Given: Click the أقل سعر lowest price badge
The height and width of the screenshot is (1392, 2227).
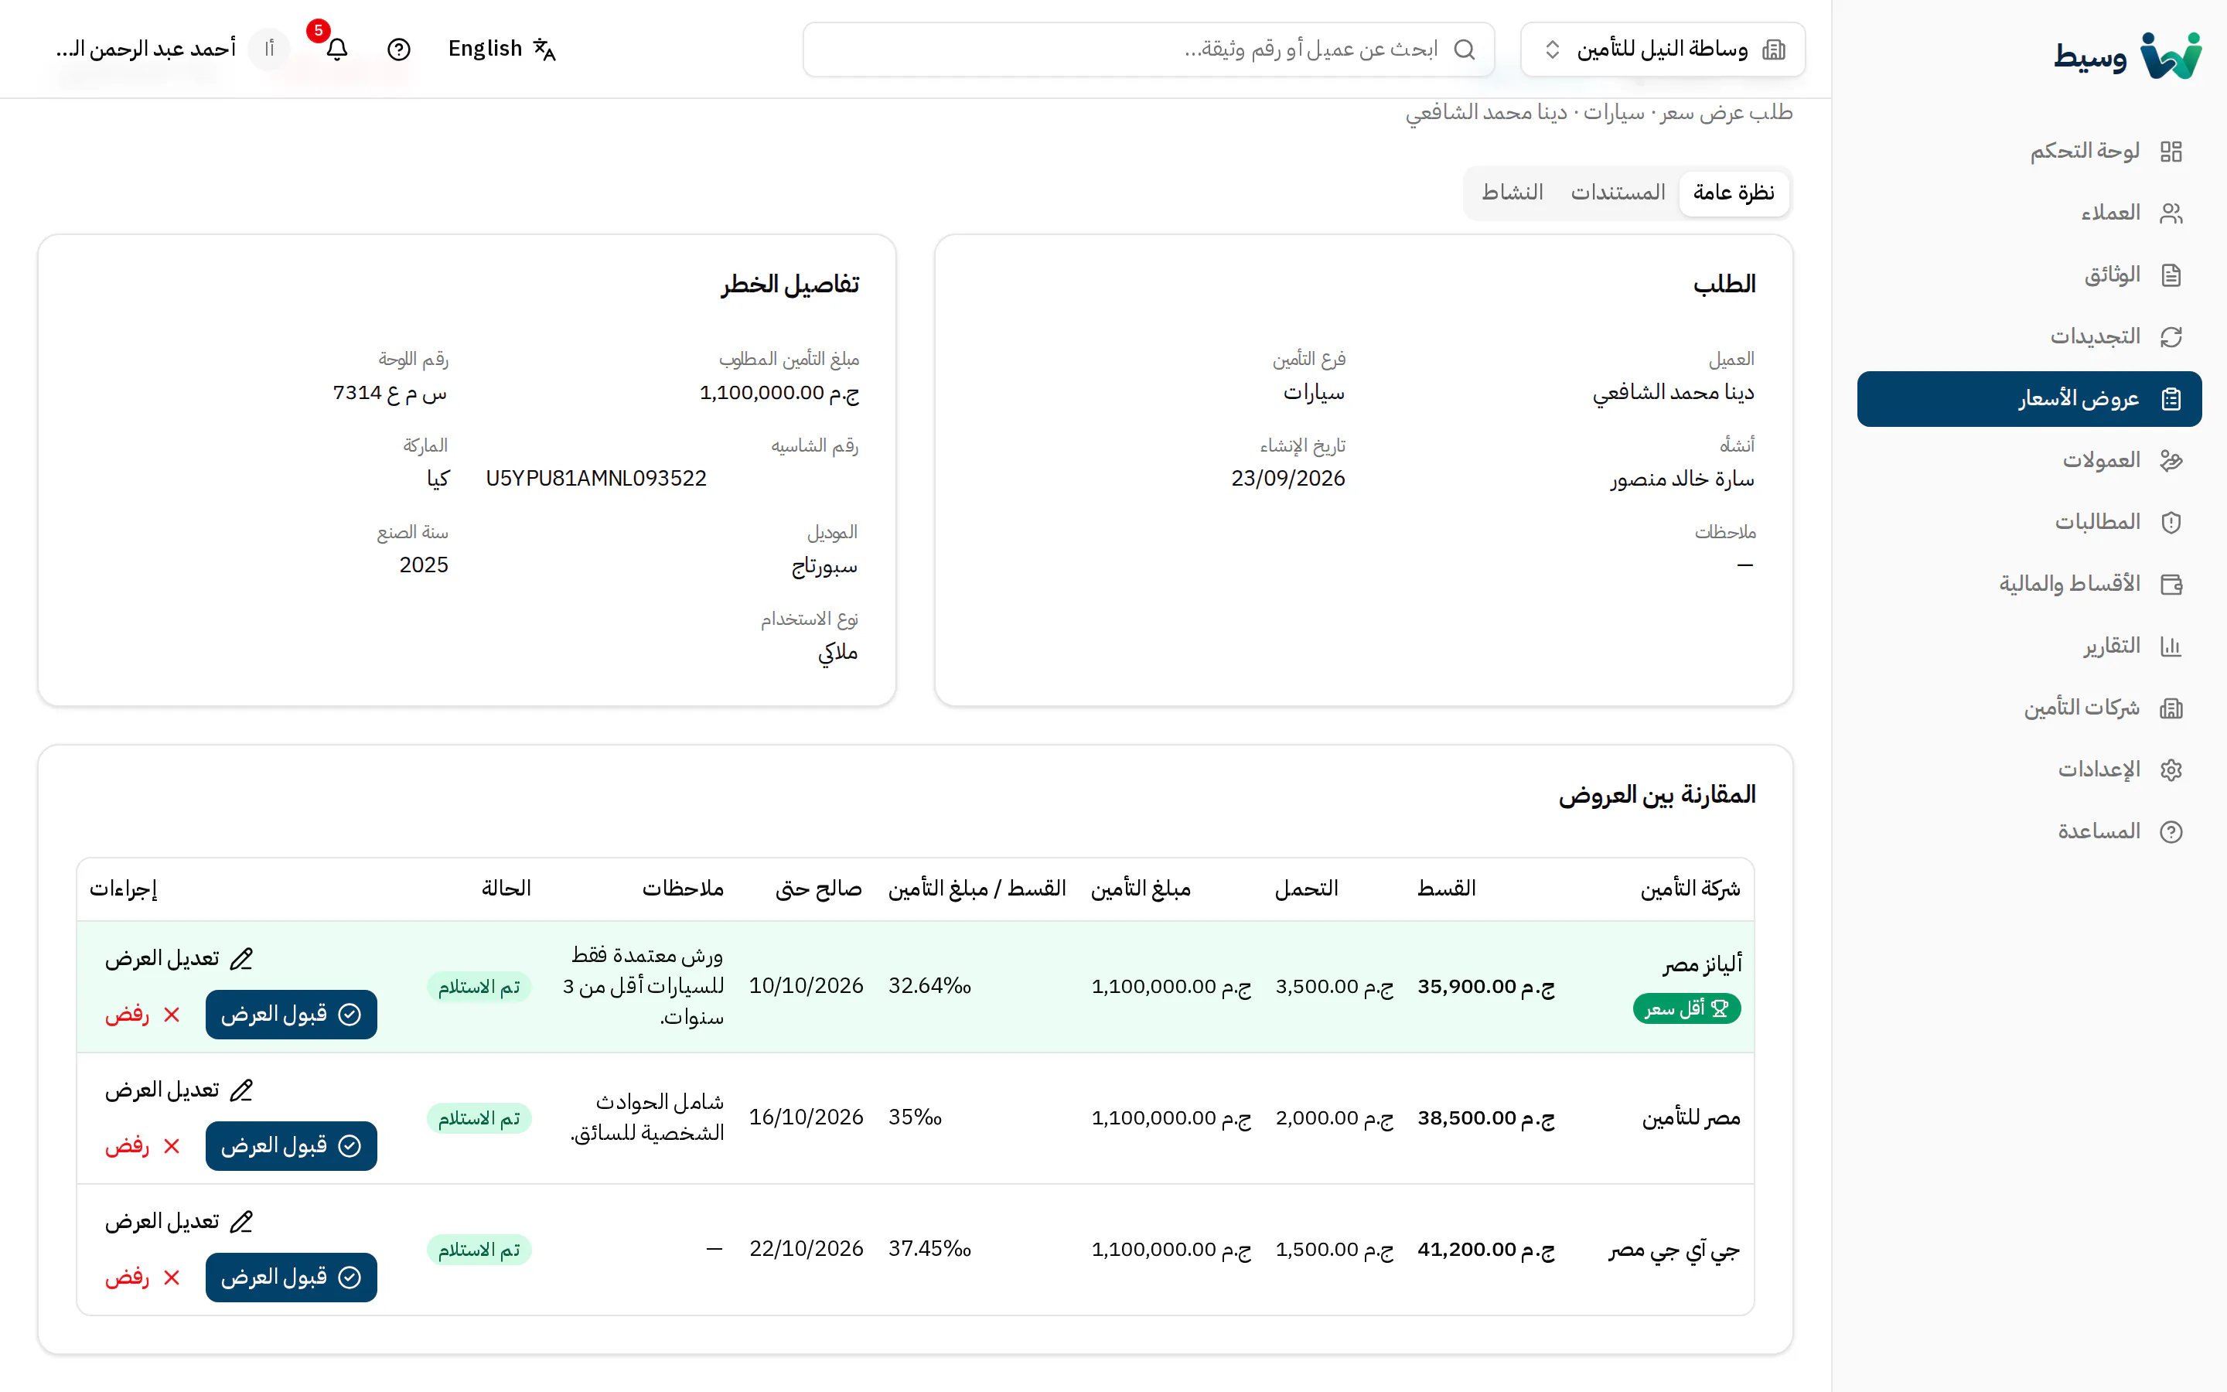Looking at the screenshot, I should click(1686, 1009).
